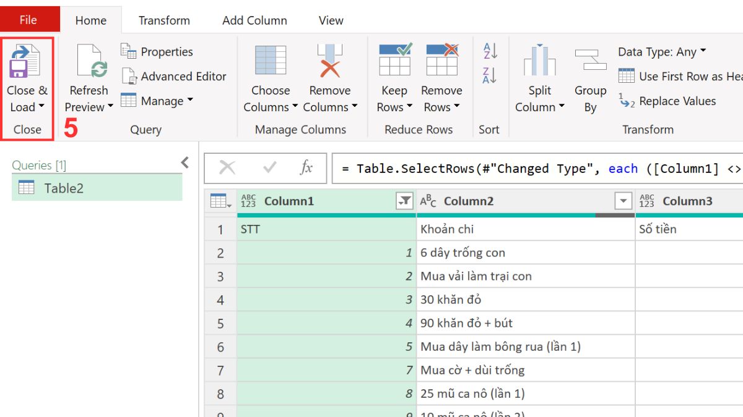Select the Column1 header
The height and width of the screenshot is (417, 743).
pyautogui.click(x=326, y=201)
